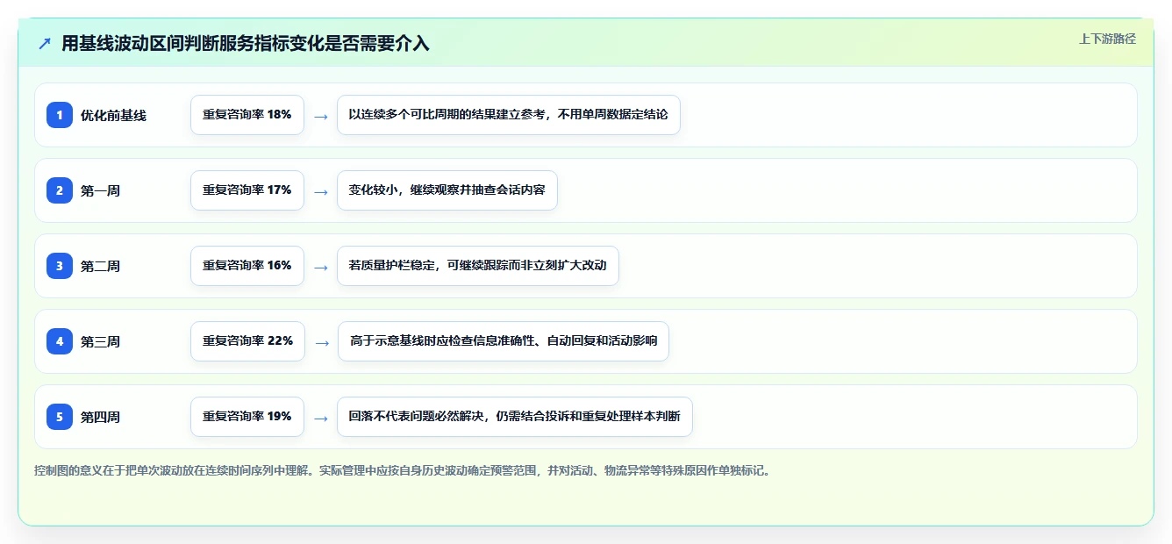Click the 重复咨询率 19% chip

click(x=247, y=417)
